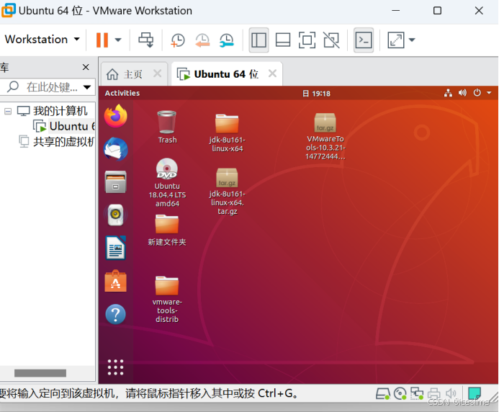
Task: Select the 新建文件夹 folder
Action: point(167,230)
